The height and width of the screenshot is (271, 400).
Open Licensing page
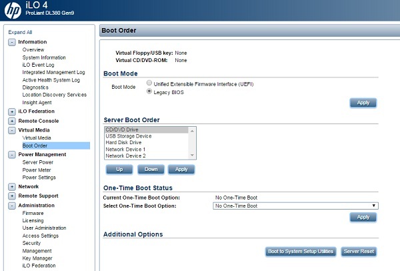[33, 220]
